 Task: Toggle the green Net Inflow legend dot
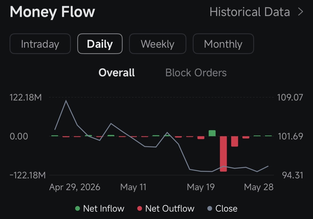pyautogui.click(x=77, y=208)
